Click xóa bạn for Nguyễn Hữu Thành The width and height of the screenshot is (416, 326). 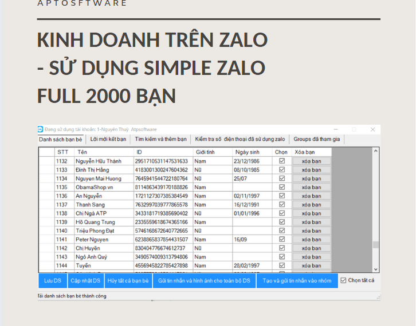pyautogui.click(x=312, y=161)
